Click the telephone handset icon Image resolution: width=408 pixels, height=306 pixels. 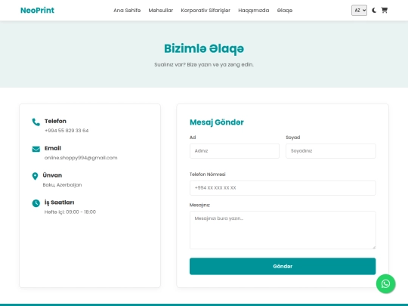click(x=36, y=122)
